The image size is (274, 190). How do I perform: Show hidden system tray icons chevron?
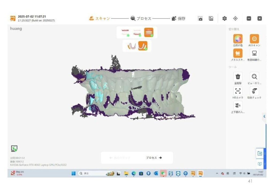pos(217,173)
